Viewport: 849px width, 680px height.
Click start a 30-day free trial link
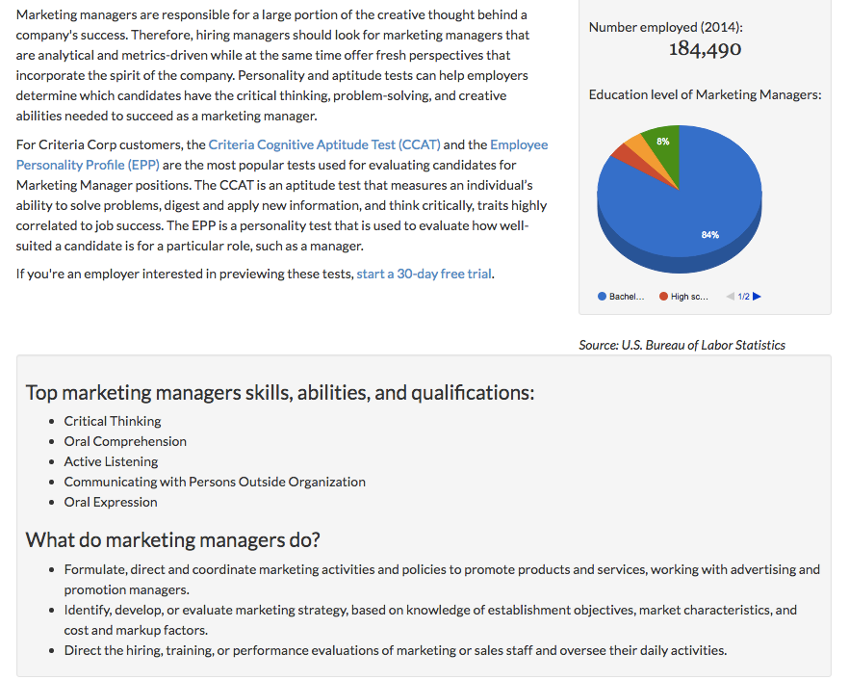[x=424, y=274]
